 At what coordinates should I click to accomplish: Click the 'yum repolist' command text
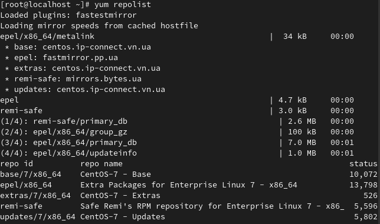pos(123,5)
